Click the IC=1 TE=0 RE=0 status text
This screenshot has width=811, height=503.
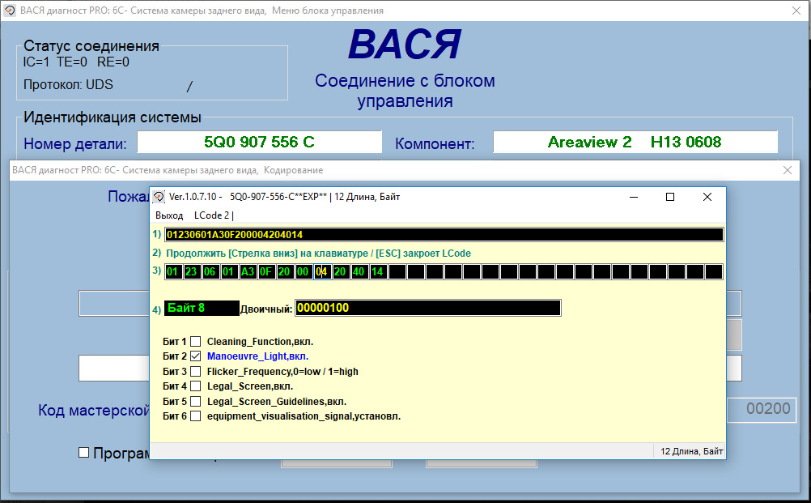click(76, 62)
